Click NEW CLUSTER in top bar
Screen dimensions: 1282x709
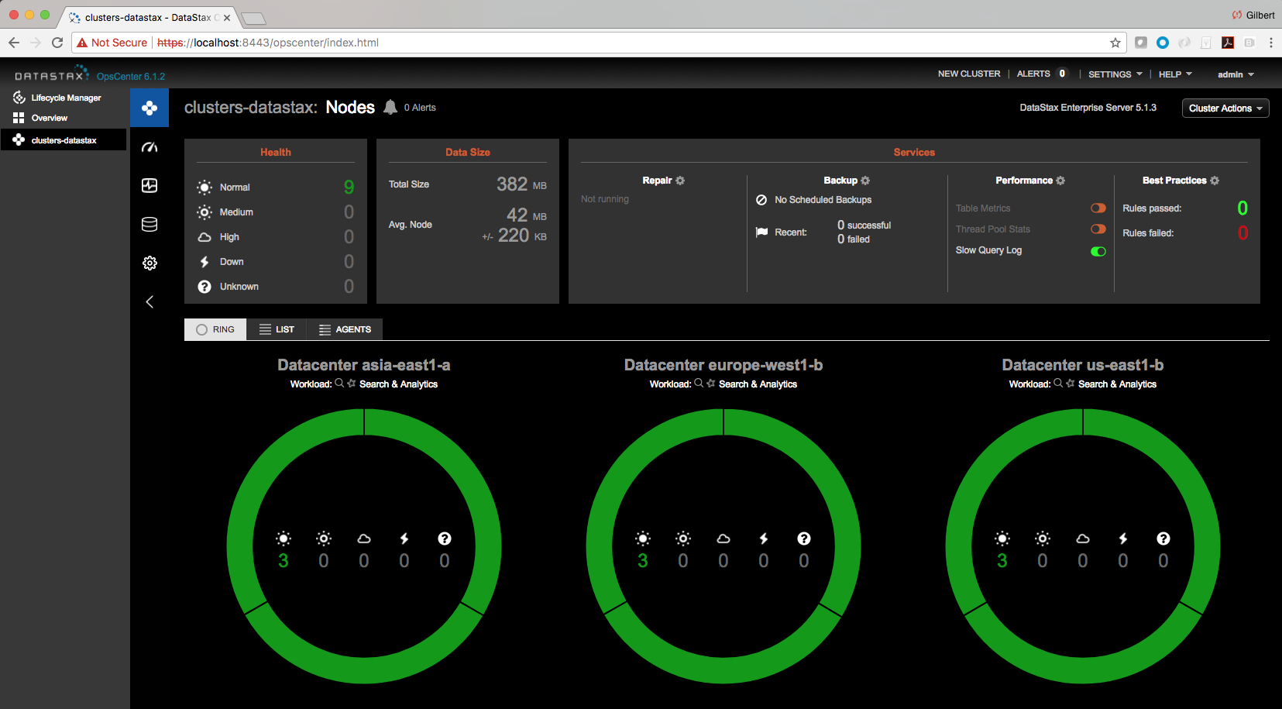point(969,74)
